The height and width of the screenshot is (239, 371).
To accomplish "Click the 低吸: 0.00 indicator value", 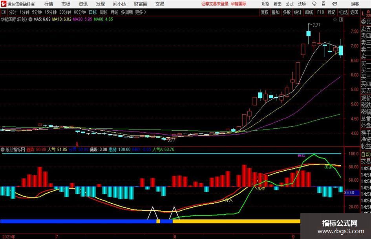I will pyautogui.click(x=99, y=150).
